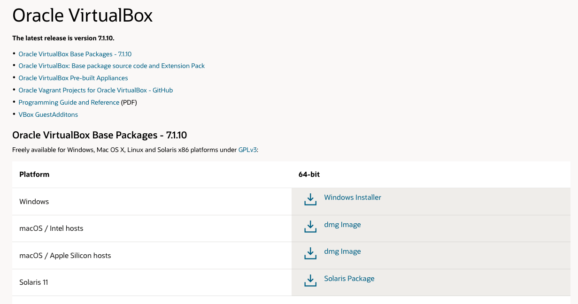578x304 pixels.
Task: Click the latest release version 7.1.10 text
Action: click(63, 38)
